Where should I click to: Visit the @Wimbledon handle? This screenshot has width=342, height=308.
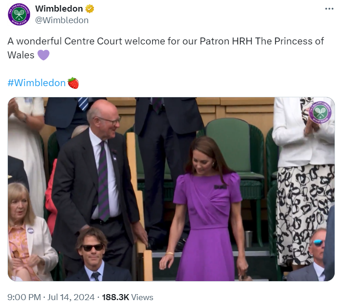pos(62,20)
